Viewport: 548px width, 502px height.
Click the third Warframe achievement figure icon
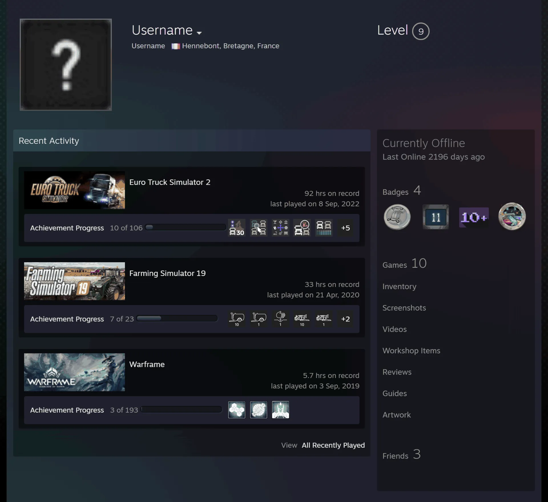tap(280, 410)
